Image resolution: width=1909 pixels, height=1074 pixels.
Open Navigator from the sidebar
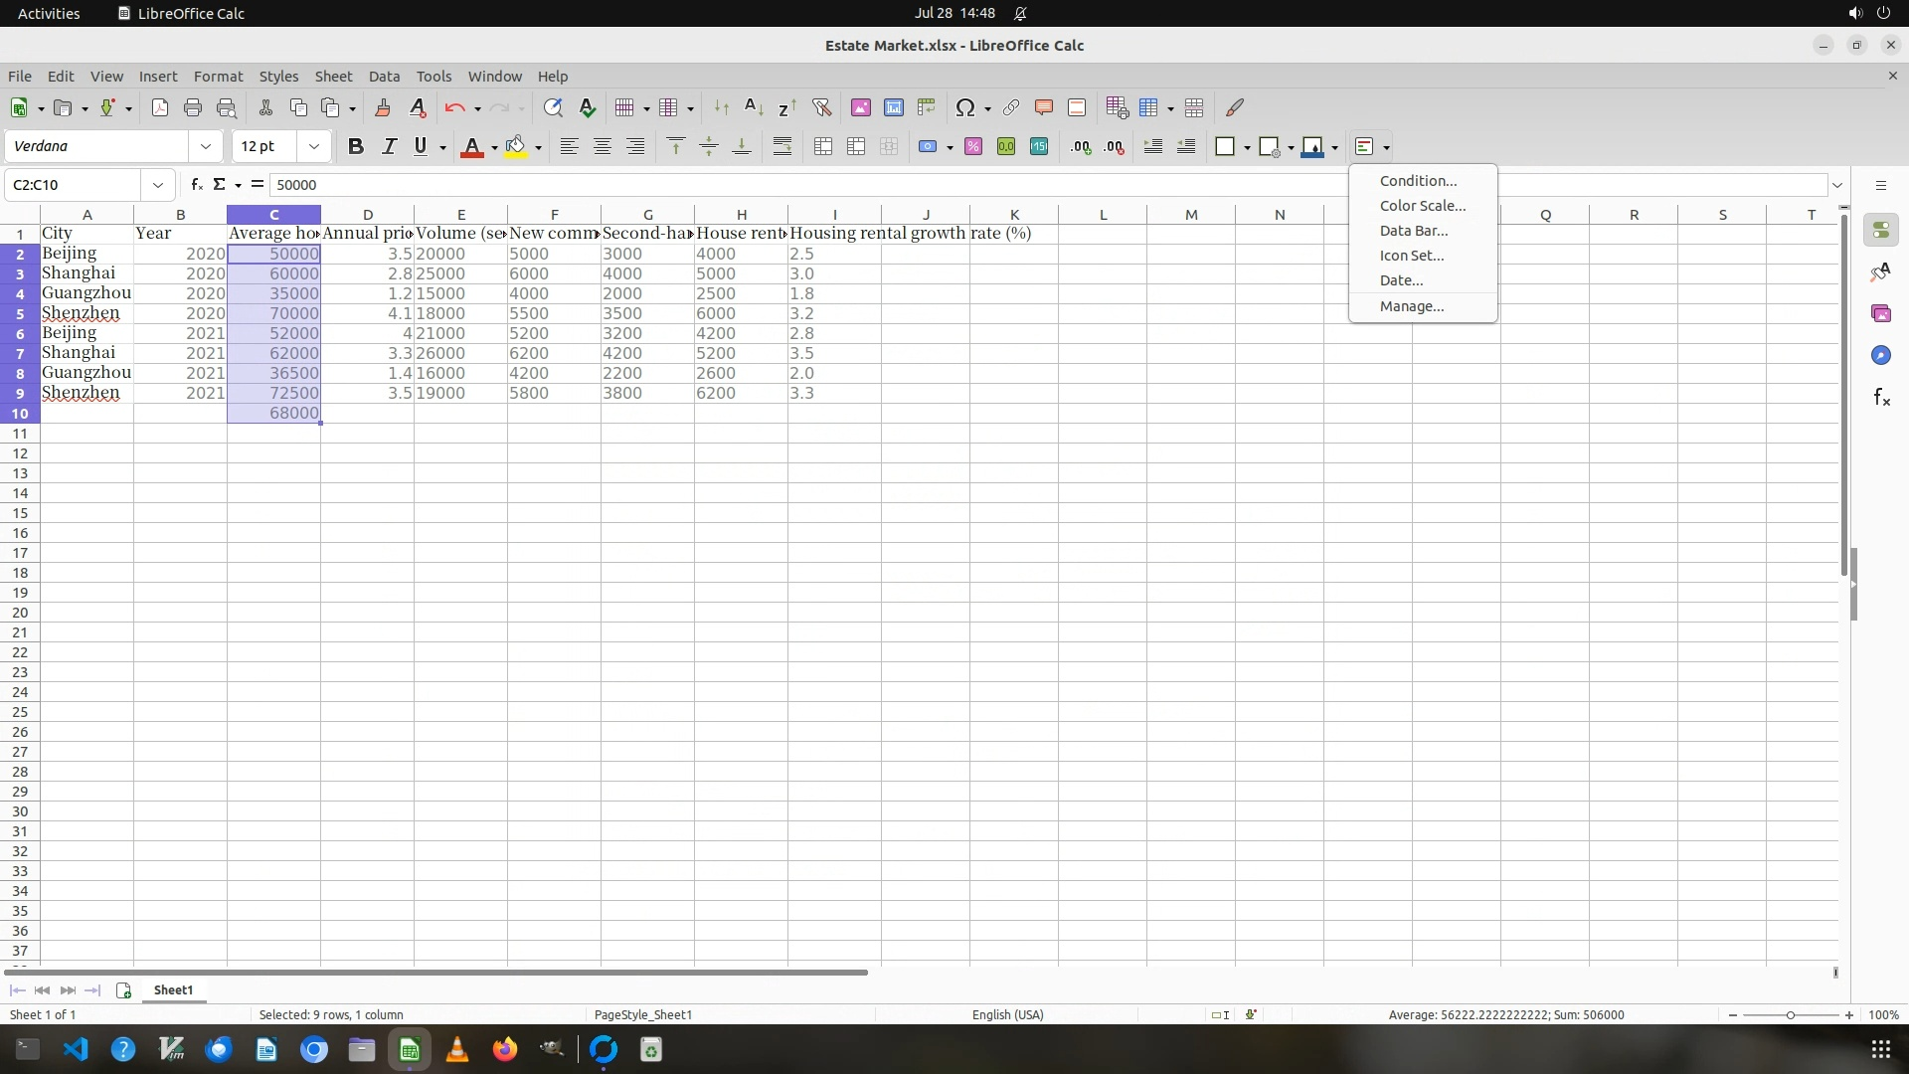pos(1880,356)
